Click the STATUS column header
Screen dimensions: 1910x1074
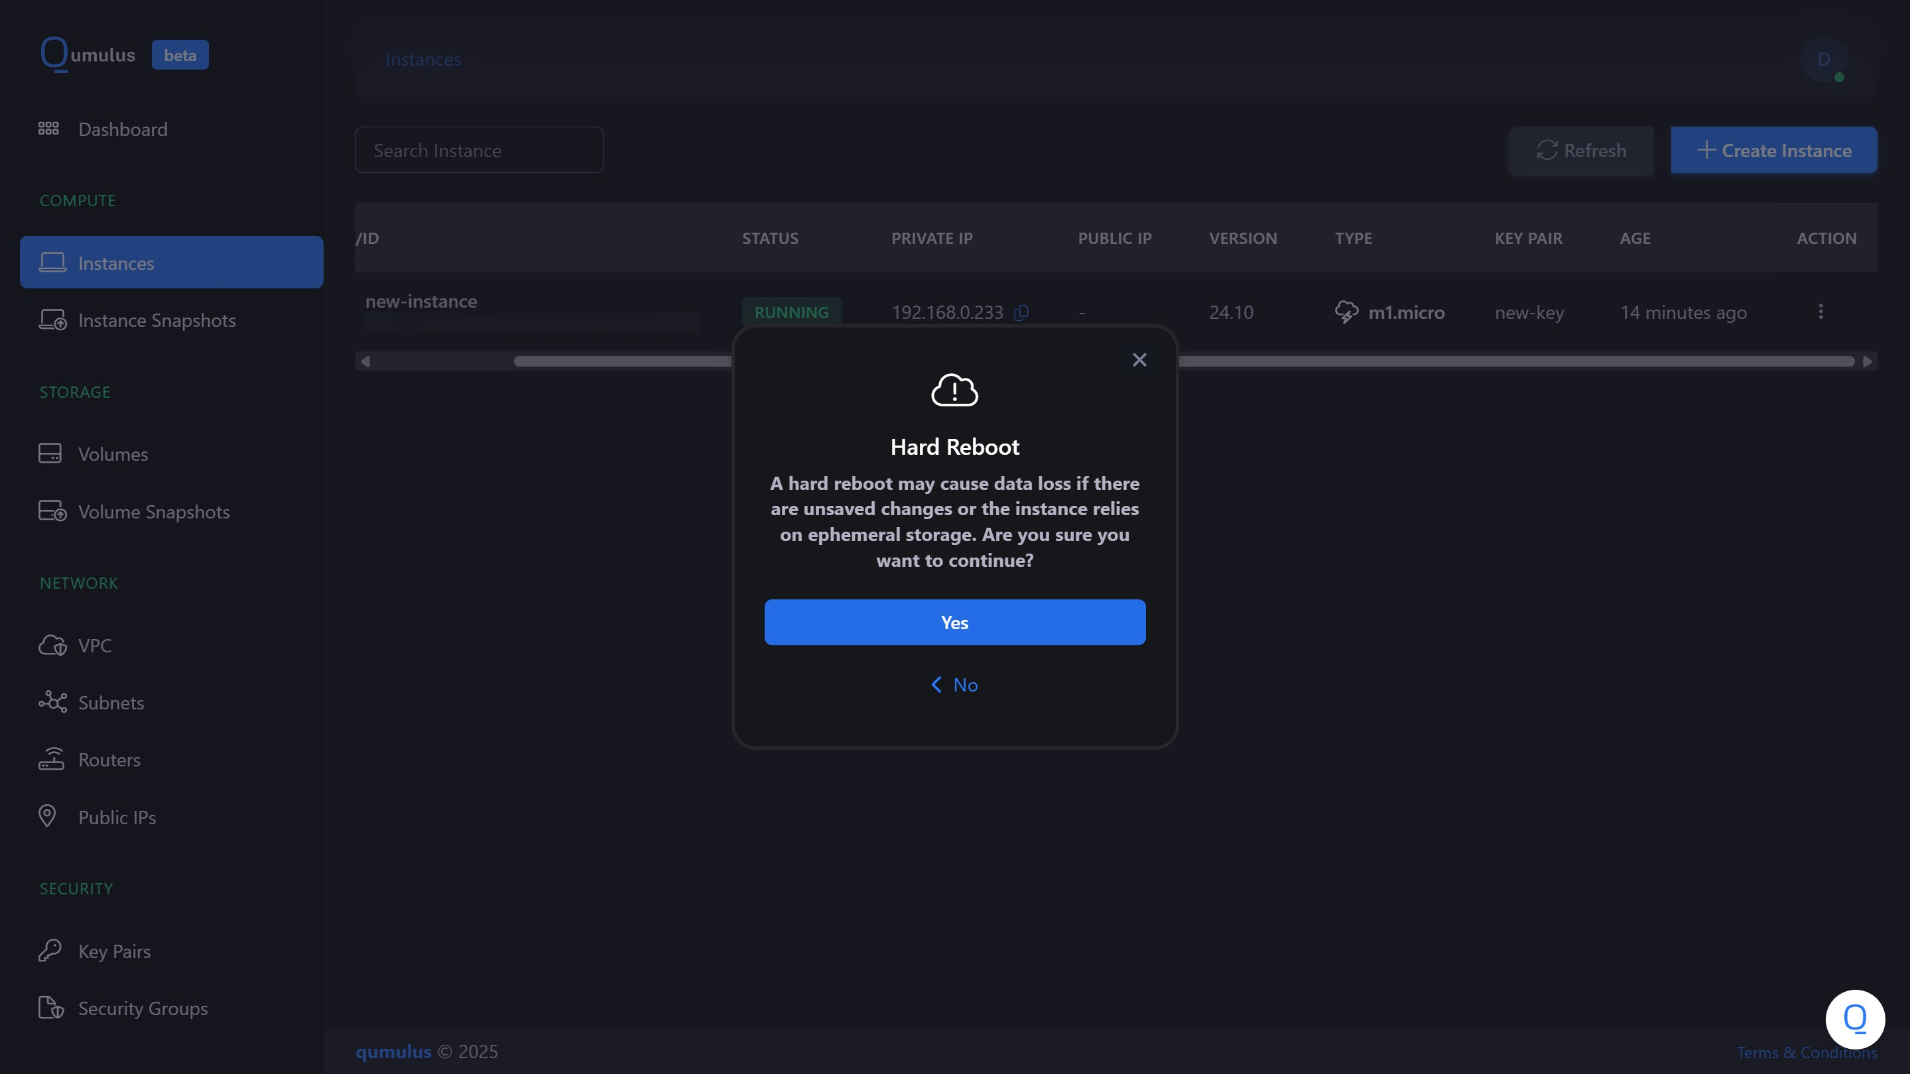click(769, 238)
